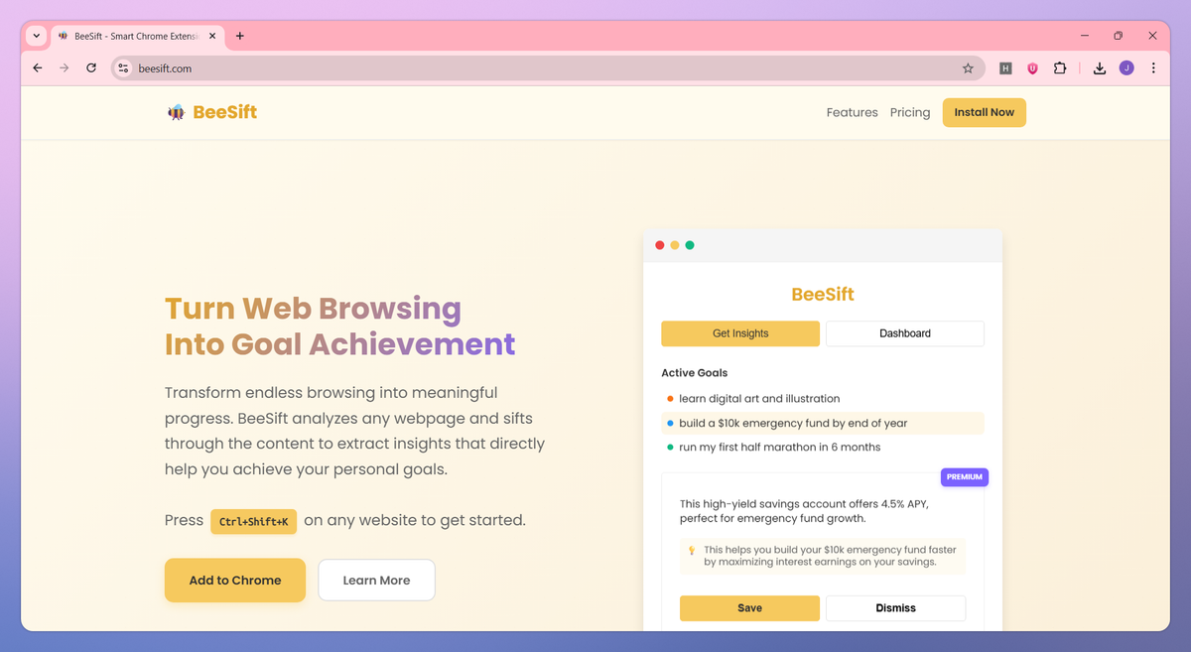This screenshot has width=1191, height=652.
Task: Close the BeeSift browser tab
Action: pyautogui.click(x=212, y=36)
